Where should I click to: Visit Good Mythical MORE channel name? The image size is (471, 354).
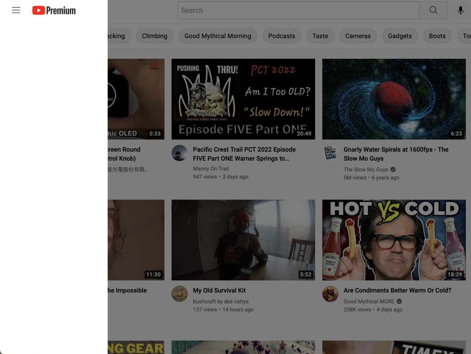[x=369, y=301]
